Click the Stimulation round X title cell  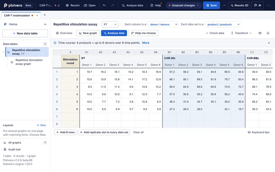click(x=70, y=61)
